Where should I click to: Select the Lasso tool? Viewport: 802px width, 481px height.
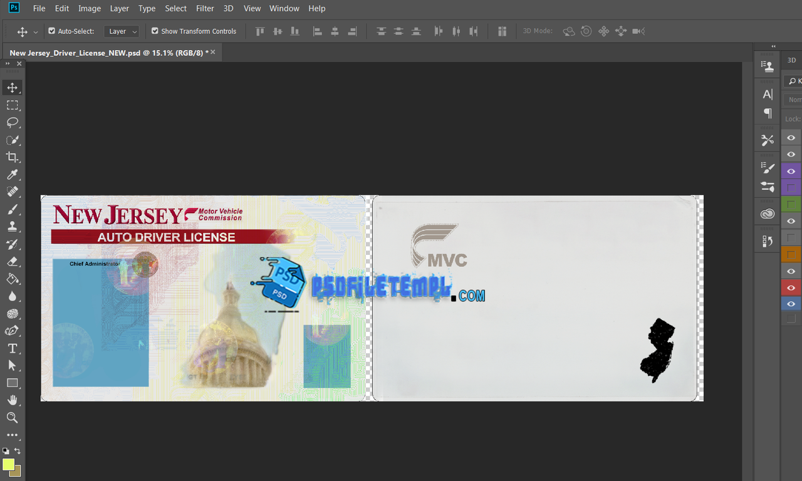pyautogui.click(x=12, y=122)
